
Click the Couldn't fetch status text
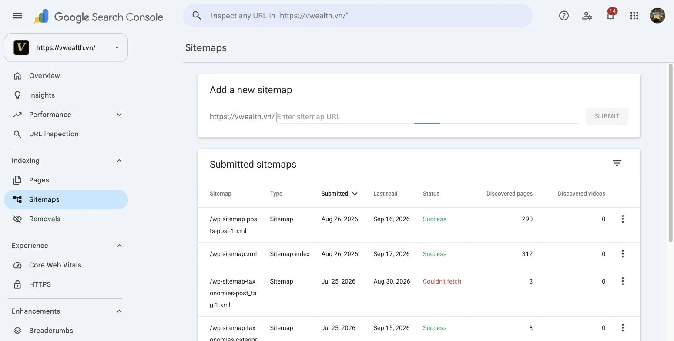pyautogui.click(x=442, y=281)
